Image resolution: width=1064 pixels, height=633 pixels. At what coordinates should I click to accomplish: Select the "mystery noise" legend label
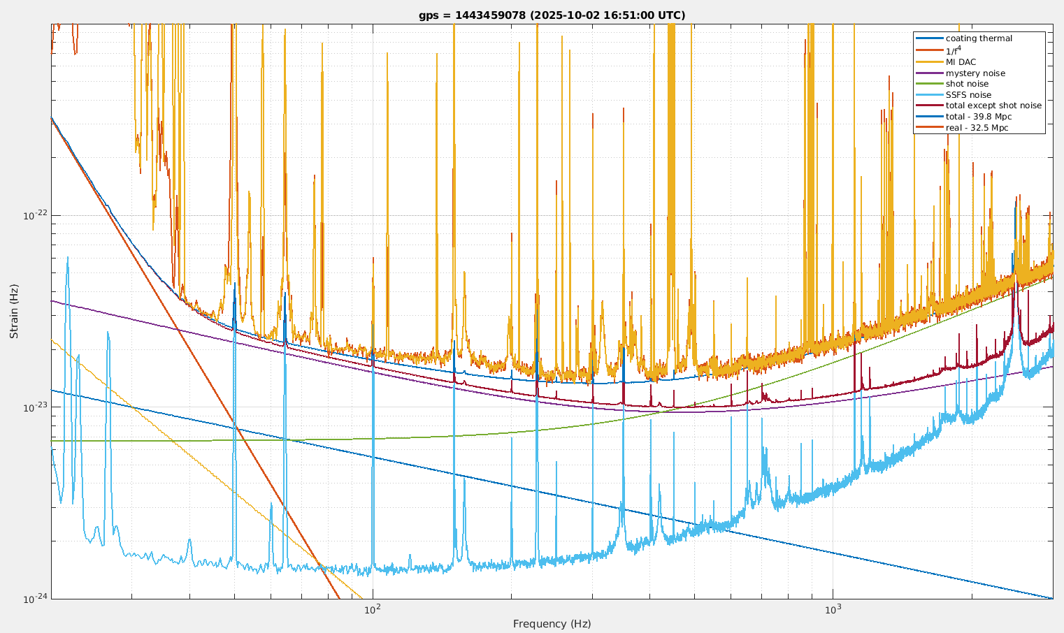pos(975,73)
